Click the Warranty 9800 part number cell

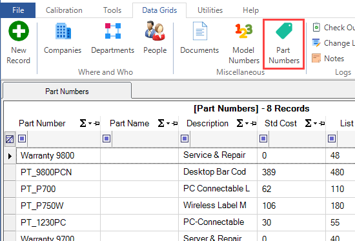[x=58, y=155]
